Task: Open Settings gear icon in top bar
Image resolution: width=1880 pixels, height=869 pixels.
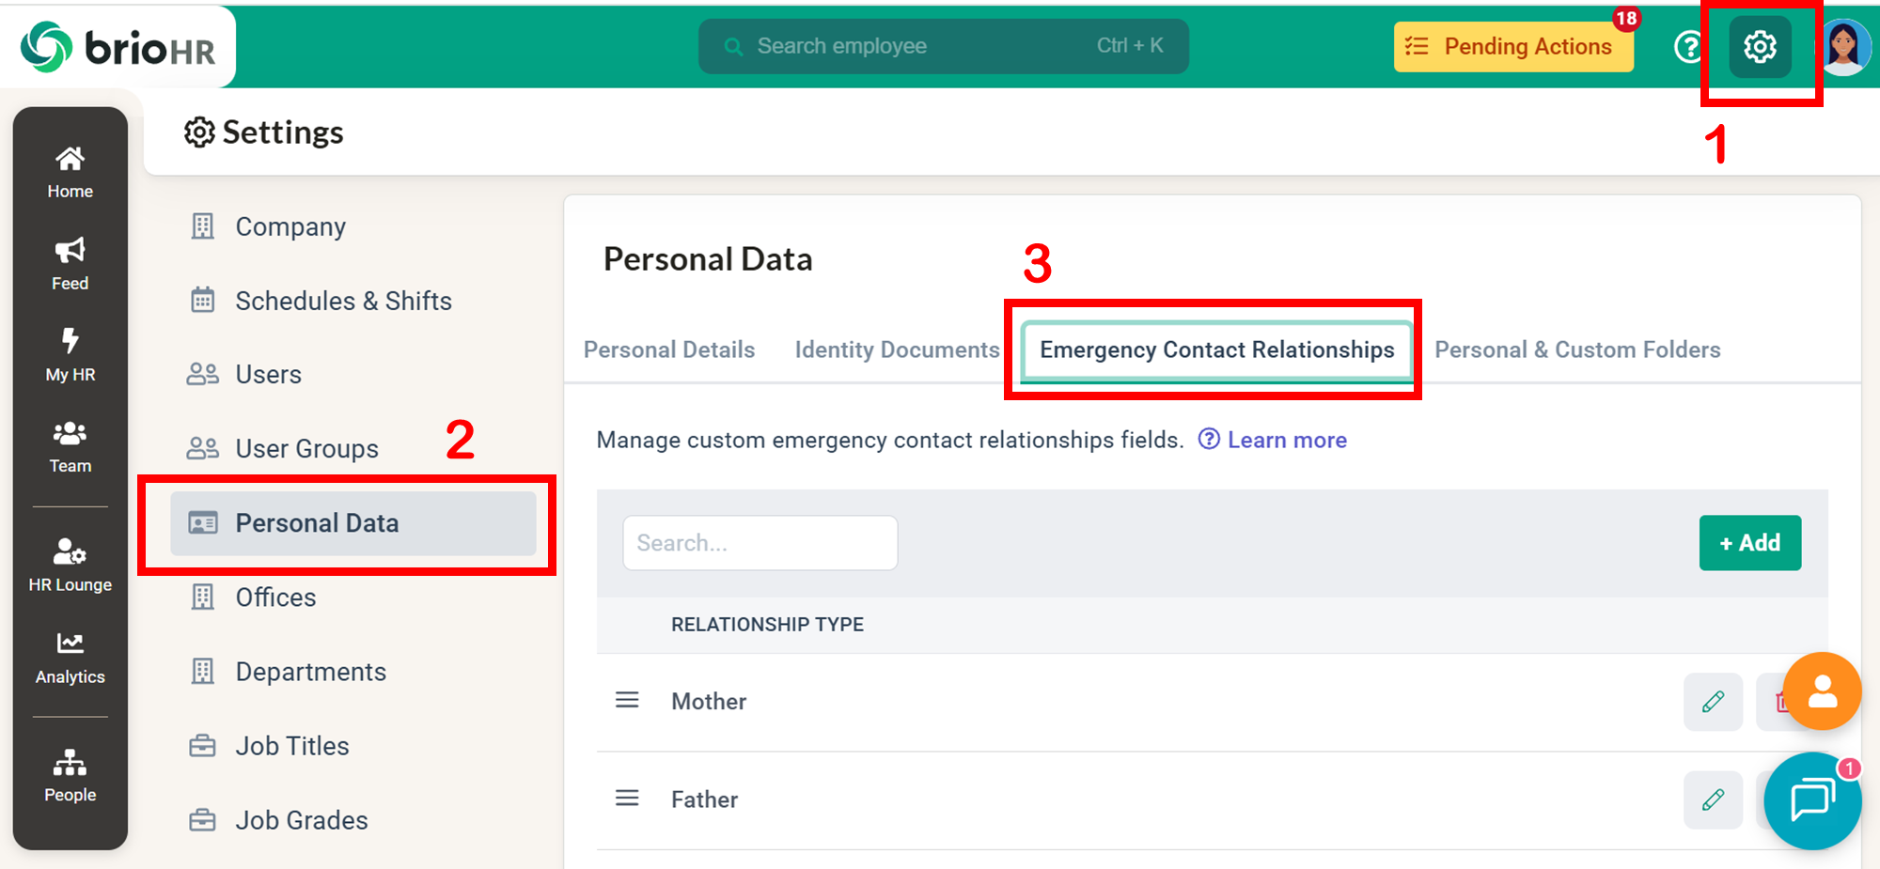Action: (x=1760, y=46)
